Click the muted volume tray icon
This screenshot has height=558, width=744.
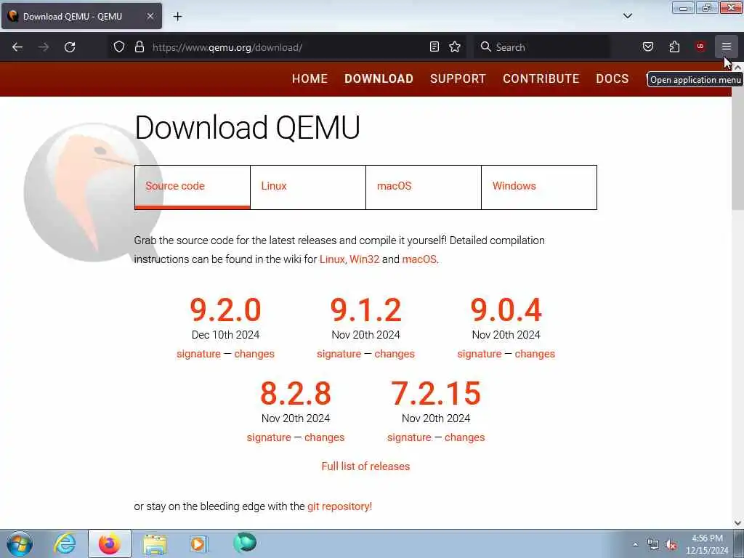[x=671, y=545]
